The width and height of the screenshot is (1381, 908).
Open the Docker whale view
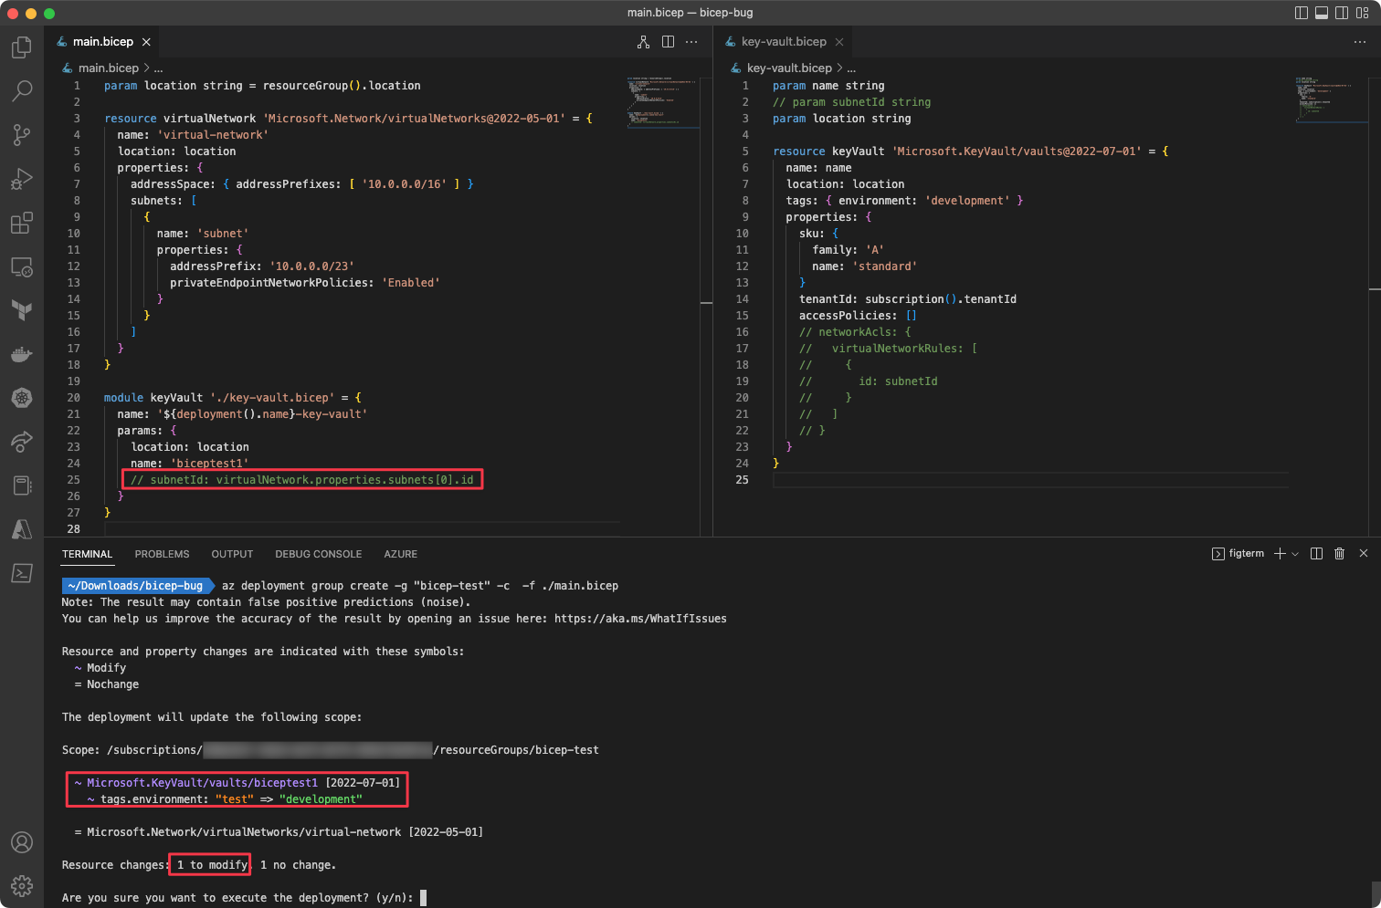click(22, 354)
